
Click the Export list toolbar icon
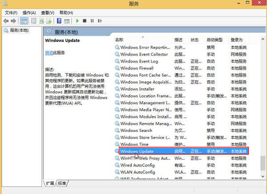49,21
